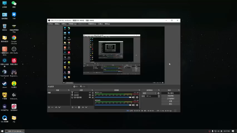
Task: Mute the 桌面音频 channel speaker icon
Action: pyautogui.click(x=134, y=105)
